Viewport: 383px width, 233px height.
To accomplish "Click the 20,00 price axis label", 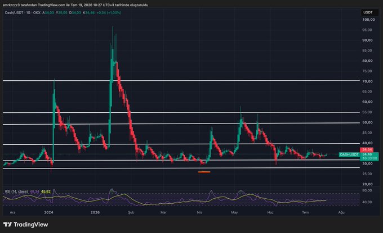I will [x=367, y=184].
